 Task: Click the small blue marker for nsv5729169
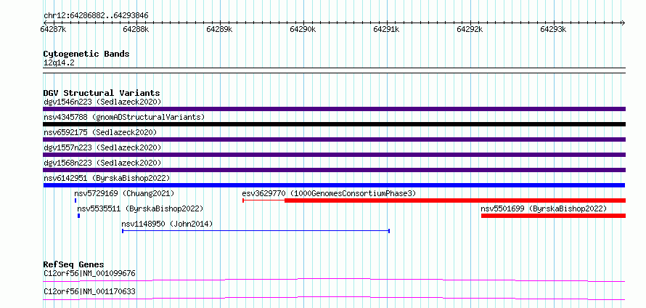click(x=75, y=200)
